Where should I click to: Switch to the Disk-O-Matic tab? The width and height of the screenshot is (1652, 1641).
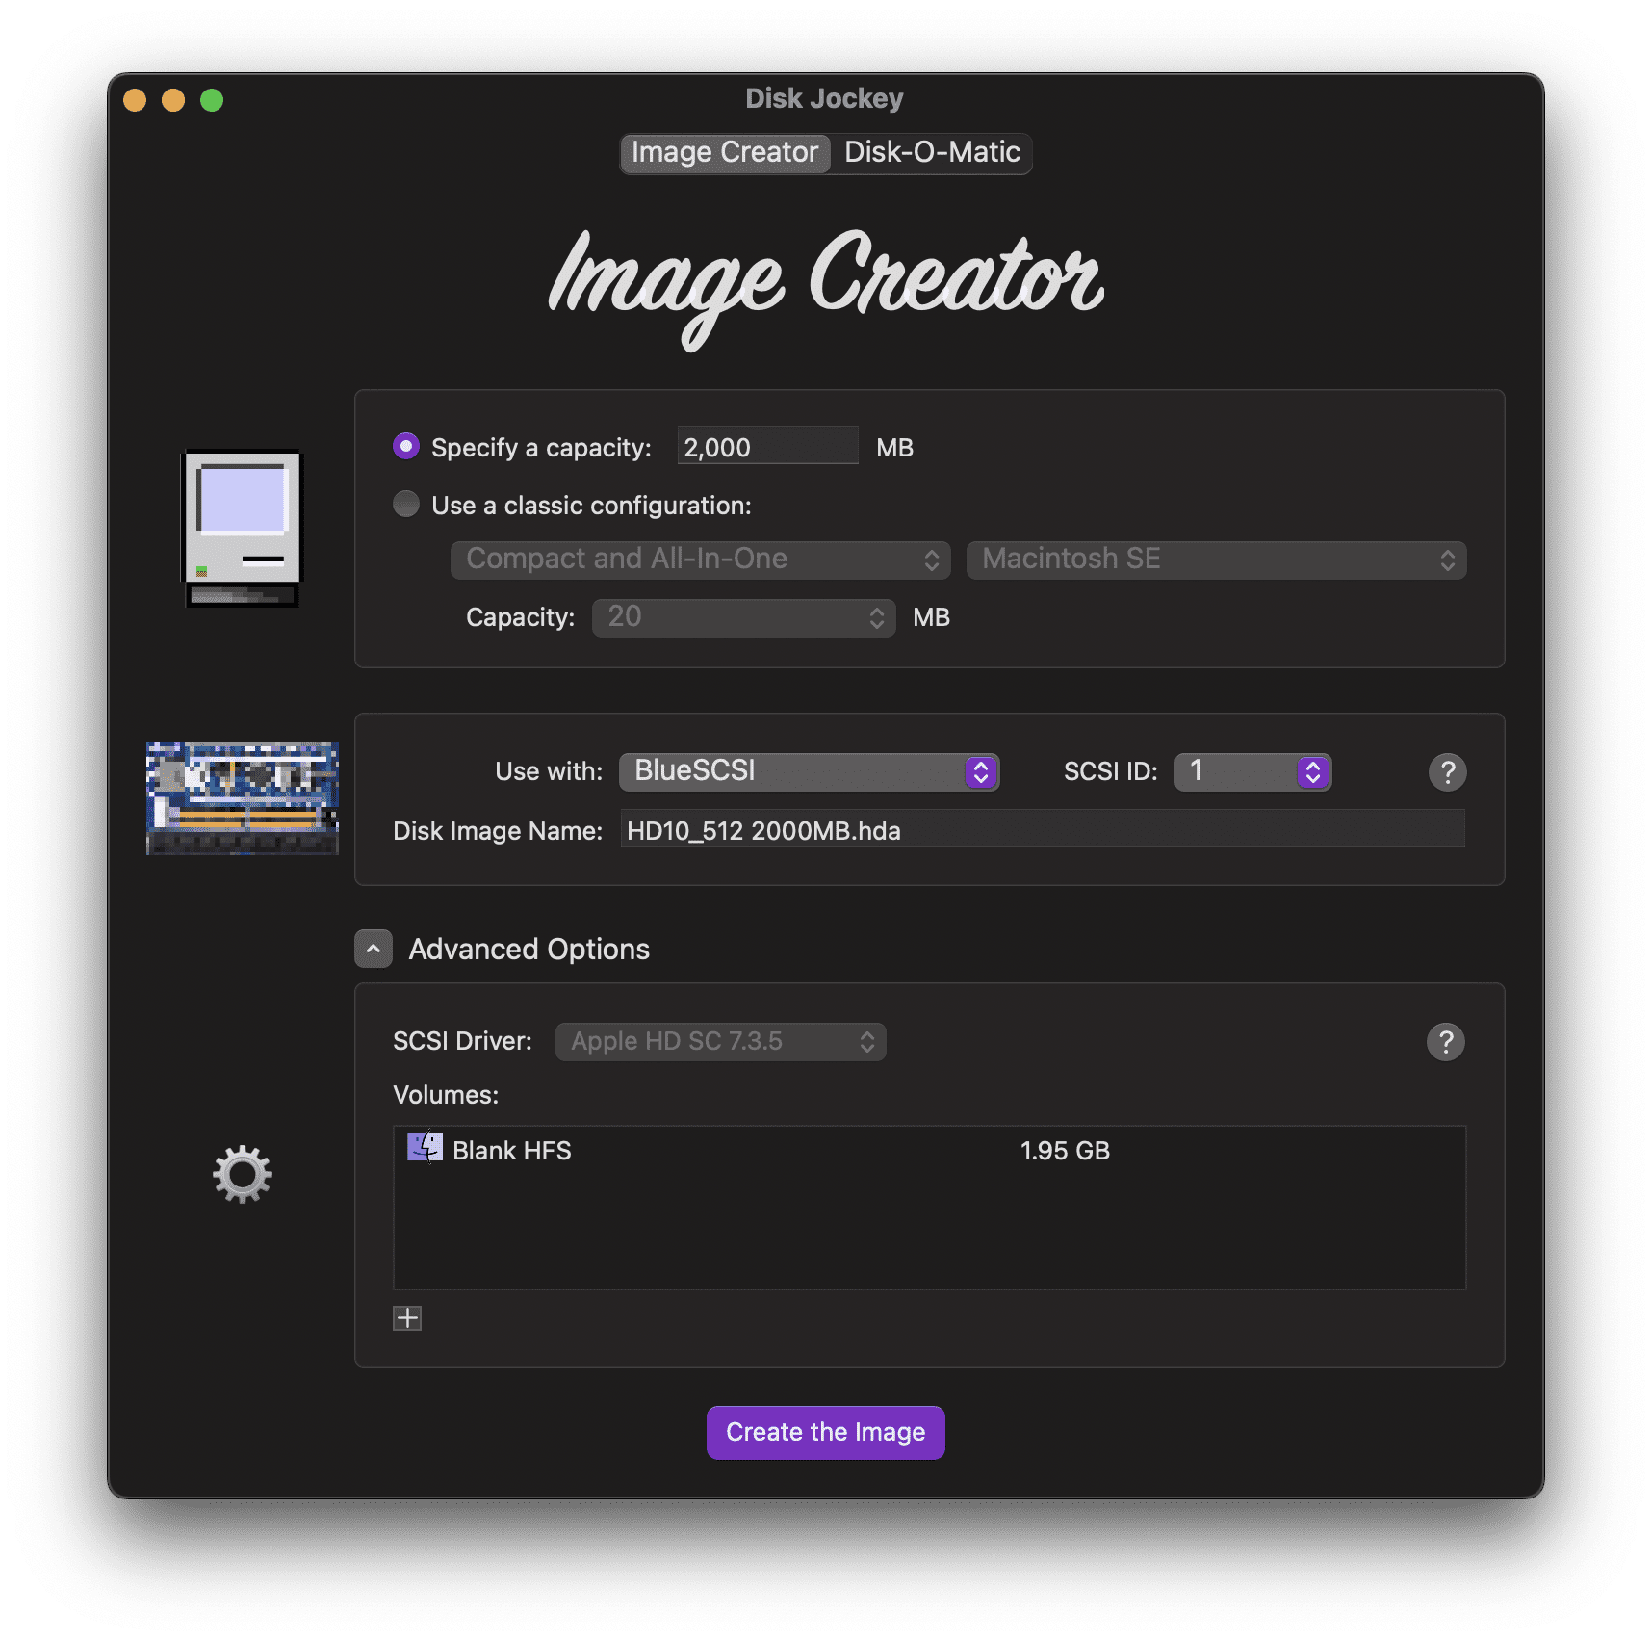coord(932,152)
